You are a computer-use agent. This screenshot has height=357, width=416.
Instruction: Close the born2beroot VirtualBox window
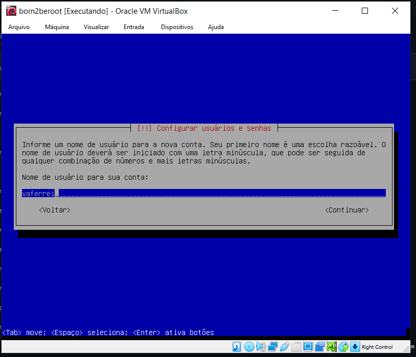click(x=395, y=11)
